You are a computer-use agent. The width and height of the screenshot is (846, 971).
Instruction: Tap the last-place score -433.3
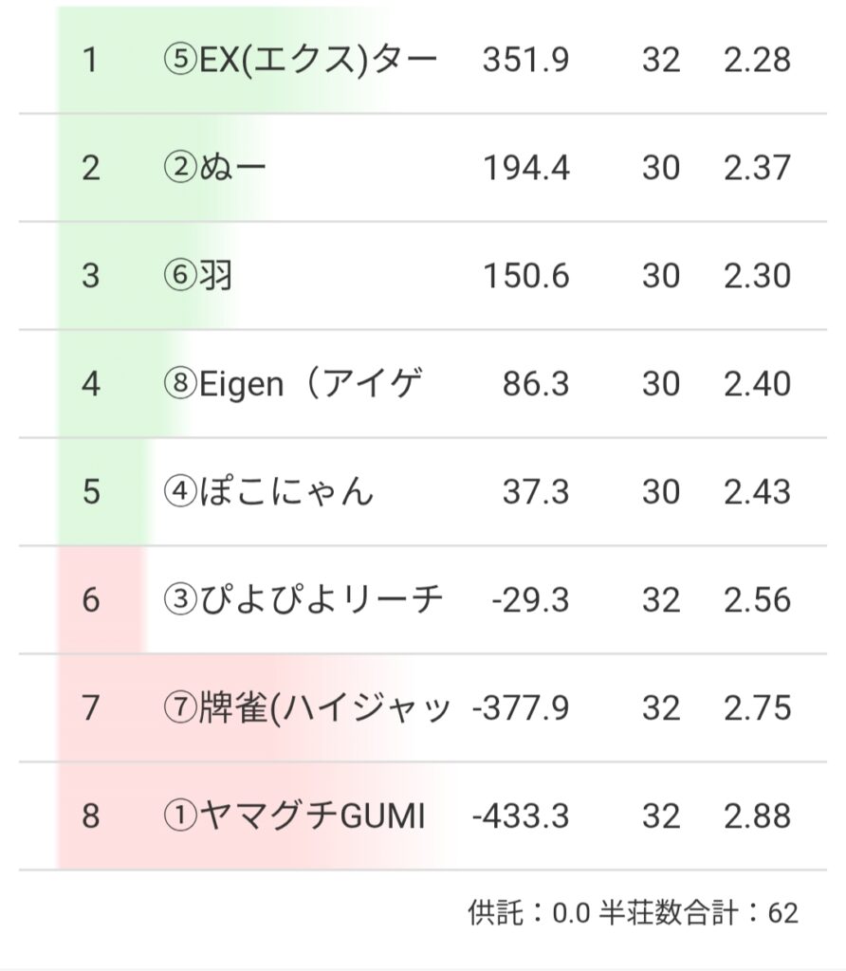point(521,817)
